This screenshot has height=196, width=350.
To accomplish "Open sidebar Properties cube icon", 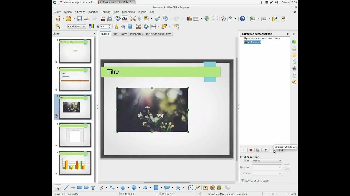I will point(294,42).
